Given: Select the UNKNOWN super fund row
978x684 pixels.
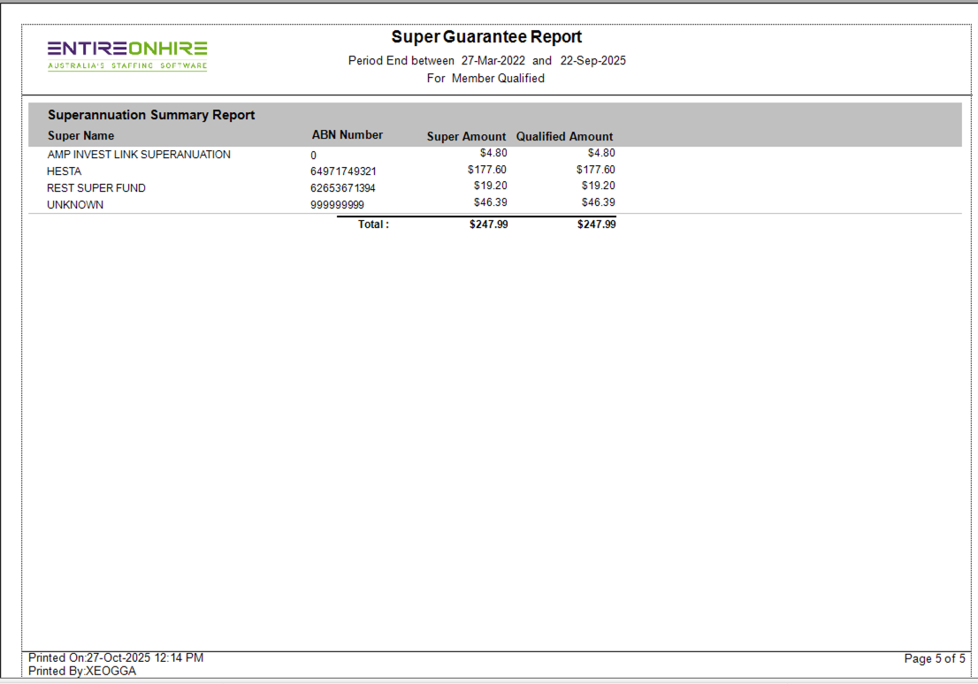Looking at the screenshot, I should (x=75, y=205).
